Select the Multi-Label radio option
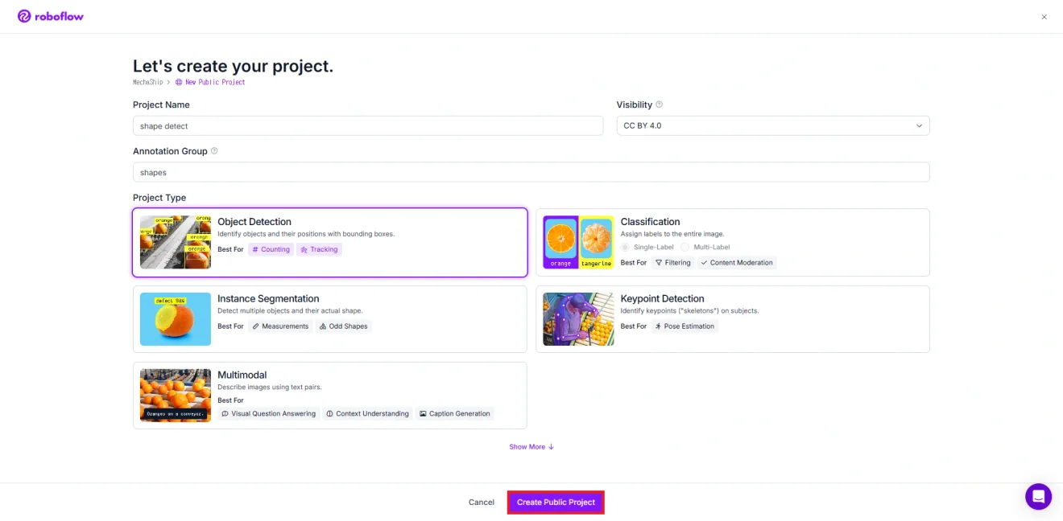Image resolution: width=1063 pixels, height=521 pixels. click(685, 247)
